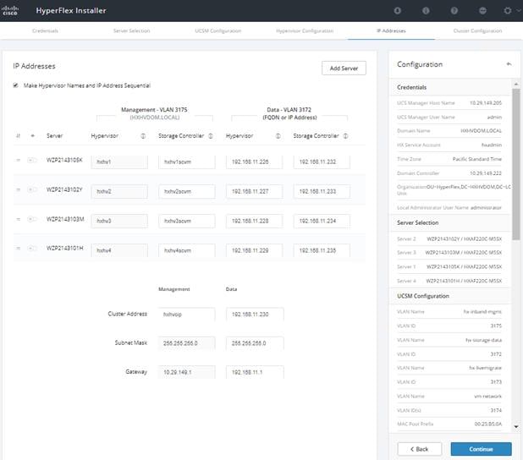The width and height of the screenshot is (523, 460).
Task: Grab the reorder handle for server WZP2143102Y
Action: pos(19,189)
